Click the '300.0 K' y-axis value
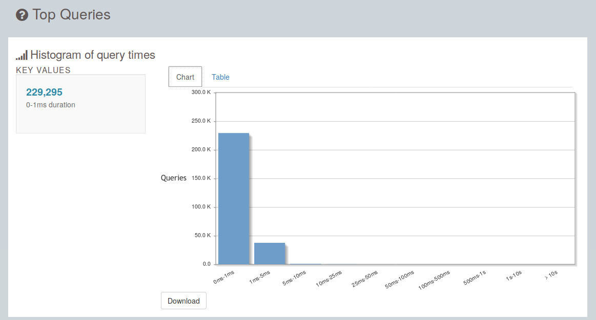596x320 pixels. 201,92
